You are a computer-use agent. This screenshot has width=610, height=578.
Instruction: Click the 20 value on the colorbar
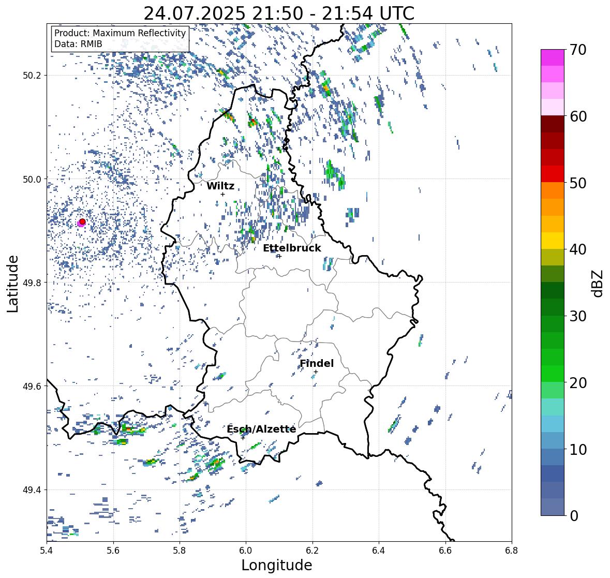coord(578,383)
